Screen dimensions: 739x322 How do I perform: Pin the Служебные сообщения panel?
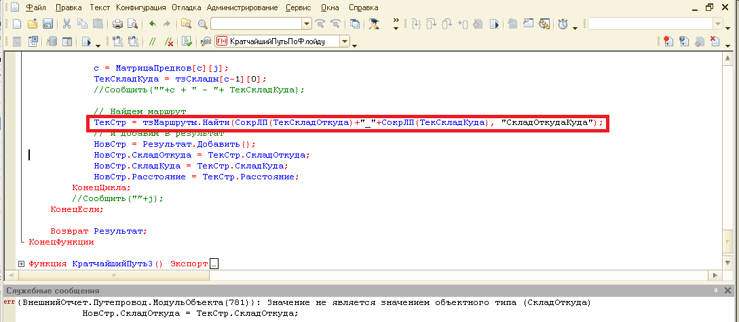pos(716,291)
